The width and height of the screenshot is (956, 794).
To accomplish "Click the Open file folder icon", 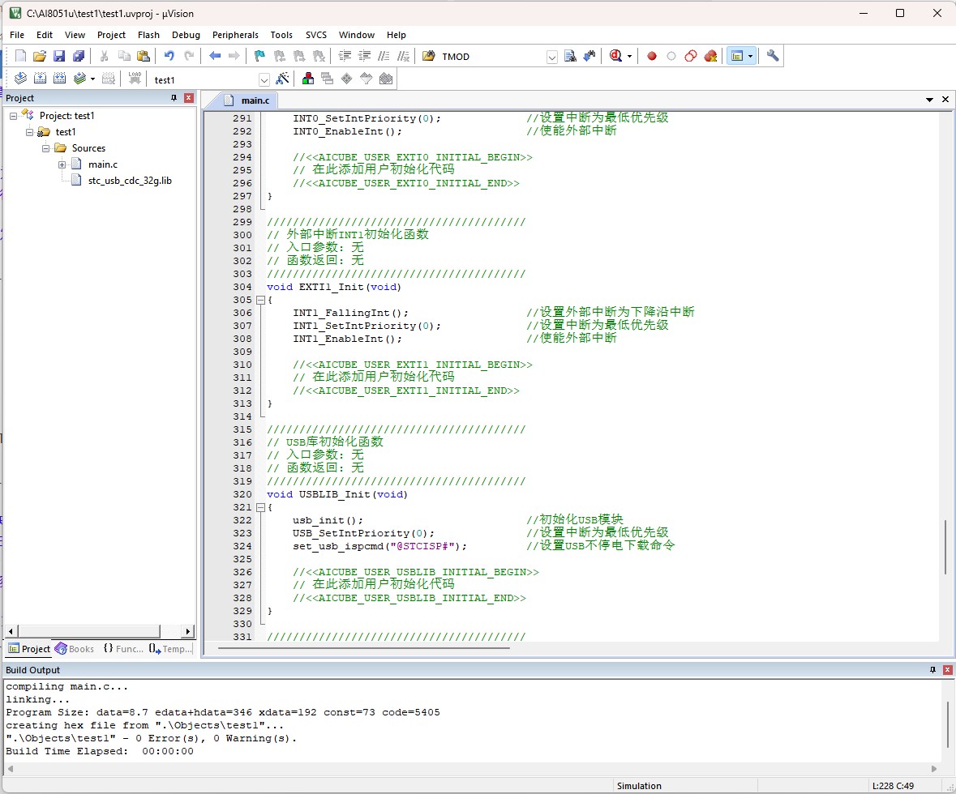I will pos(40,56).
